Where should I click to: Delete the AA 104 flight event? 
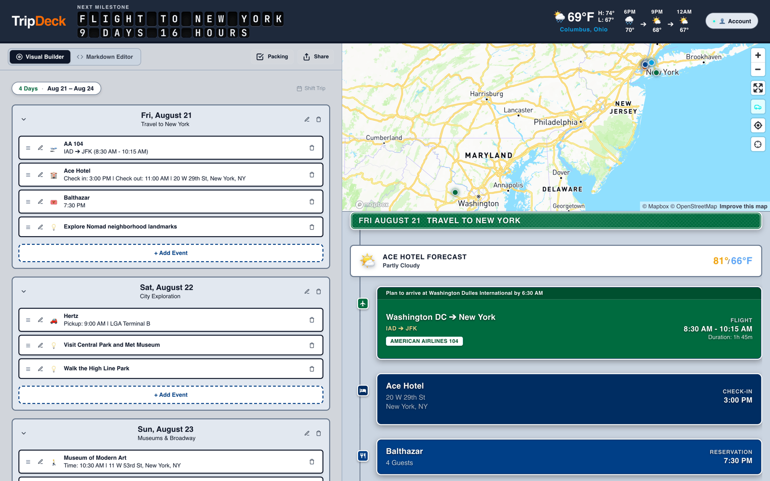click(x=312, y=148)
